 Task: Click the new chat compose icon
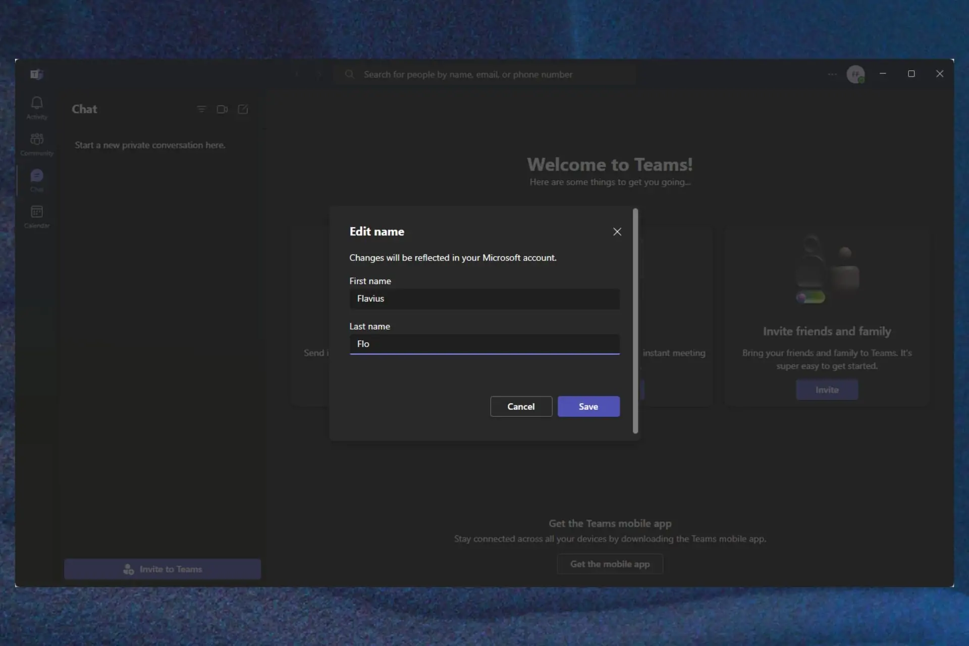pos(243,109)
